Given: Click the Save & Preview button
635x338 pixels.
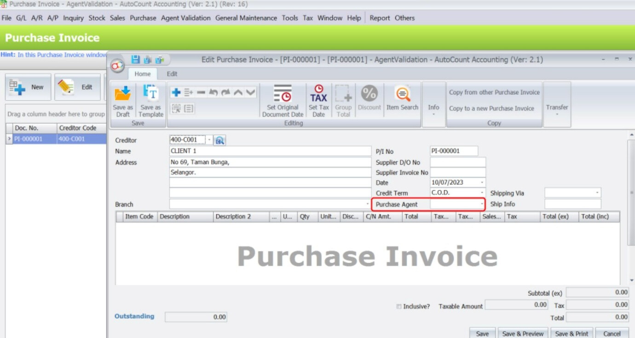Looking at the screenshot, I should (523, 333).
